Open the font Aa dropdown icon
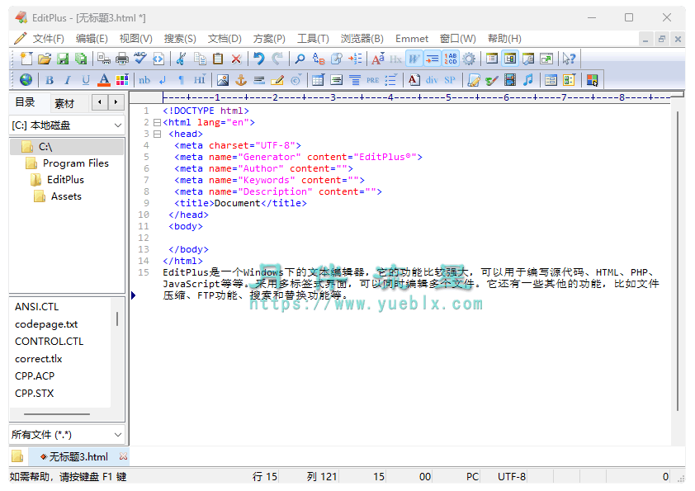 [x=378, y=59]
